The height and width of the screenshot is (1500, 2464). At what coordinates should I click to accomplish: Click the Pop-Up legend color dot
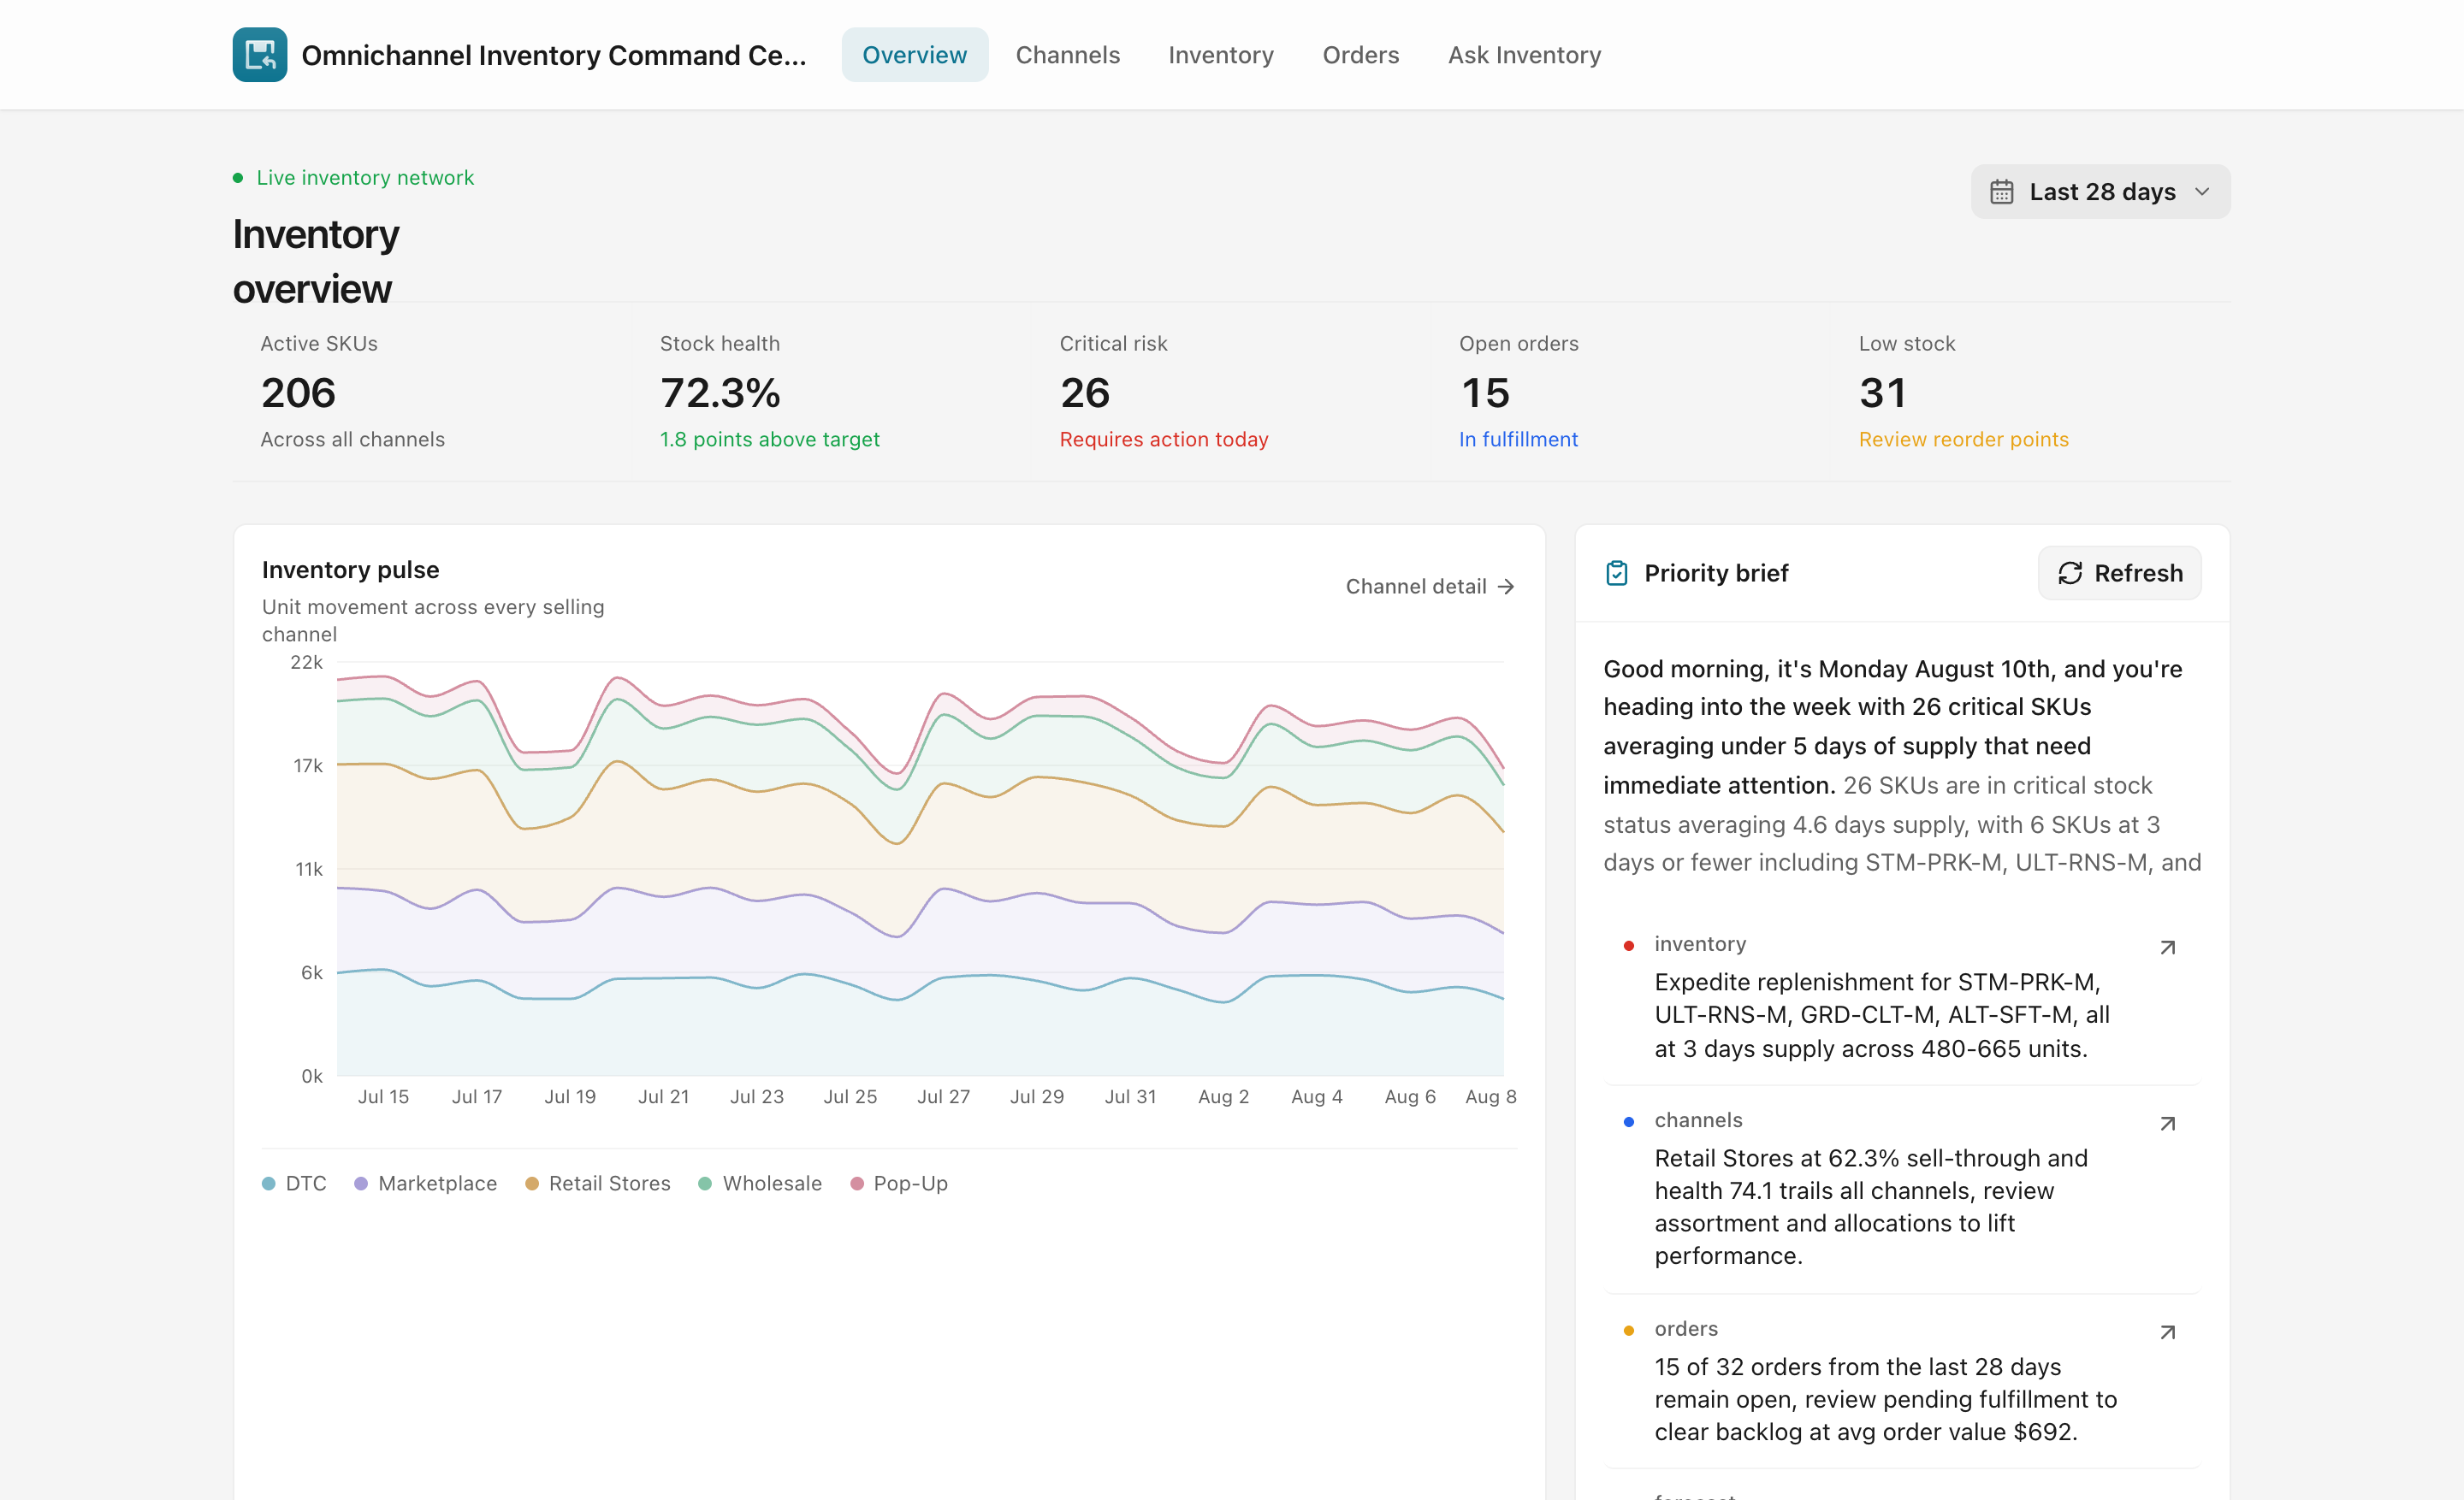(x=857, y=1184)
